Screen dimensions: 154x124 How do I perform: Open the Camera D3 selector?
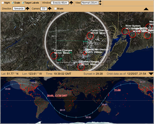tap(44, 8)
